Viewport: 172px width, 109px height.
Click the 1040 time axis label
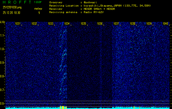point(165,23)
